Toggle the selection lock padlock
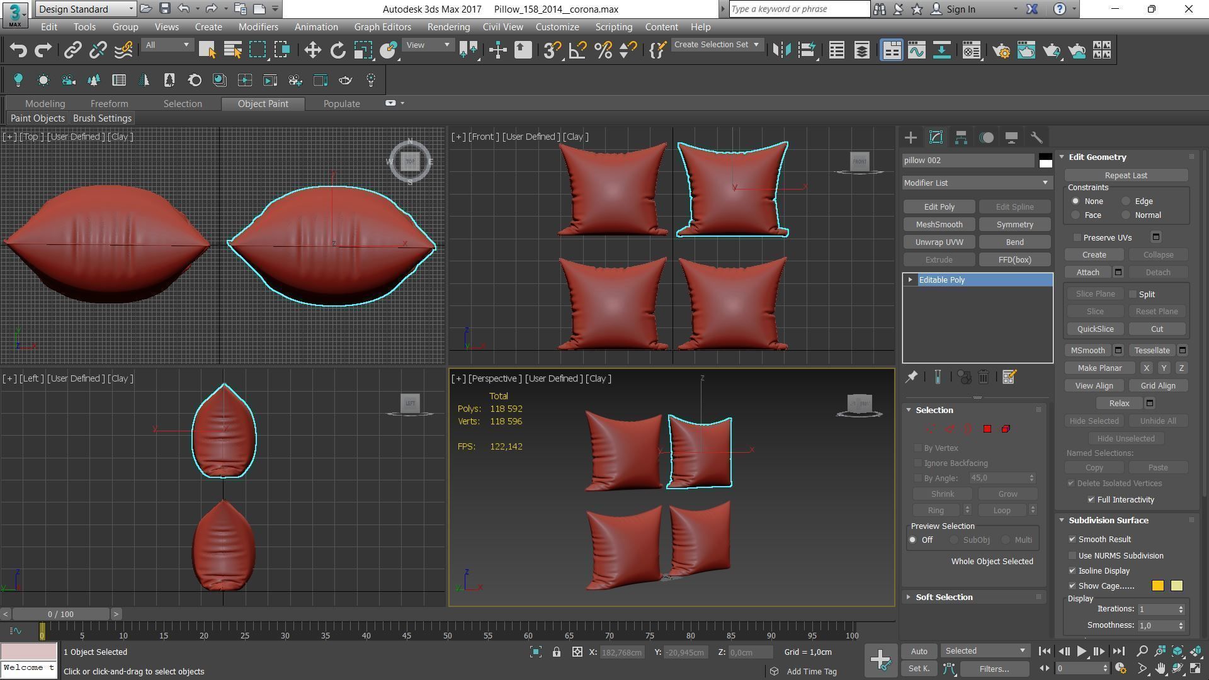Viewport: 1209px width, 680px height. point(557,652)
